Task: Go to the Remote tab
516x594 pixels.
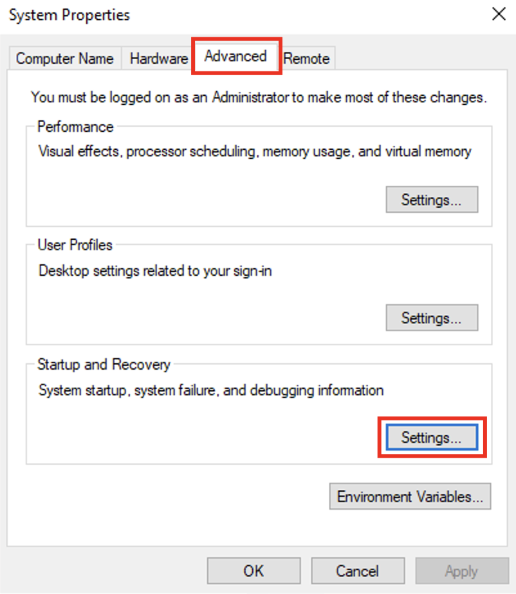Action: click(x=307, y=59)
